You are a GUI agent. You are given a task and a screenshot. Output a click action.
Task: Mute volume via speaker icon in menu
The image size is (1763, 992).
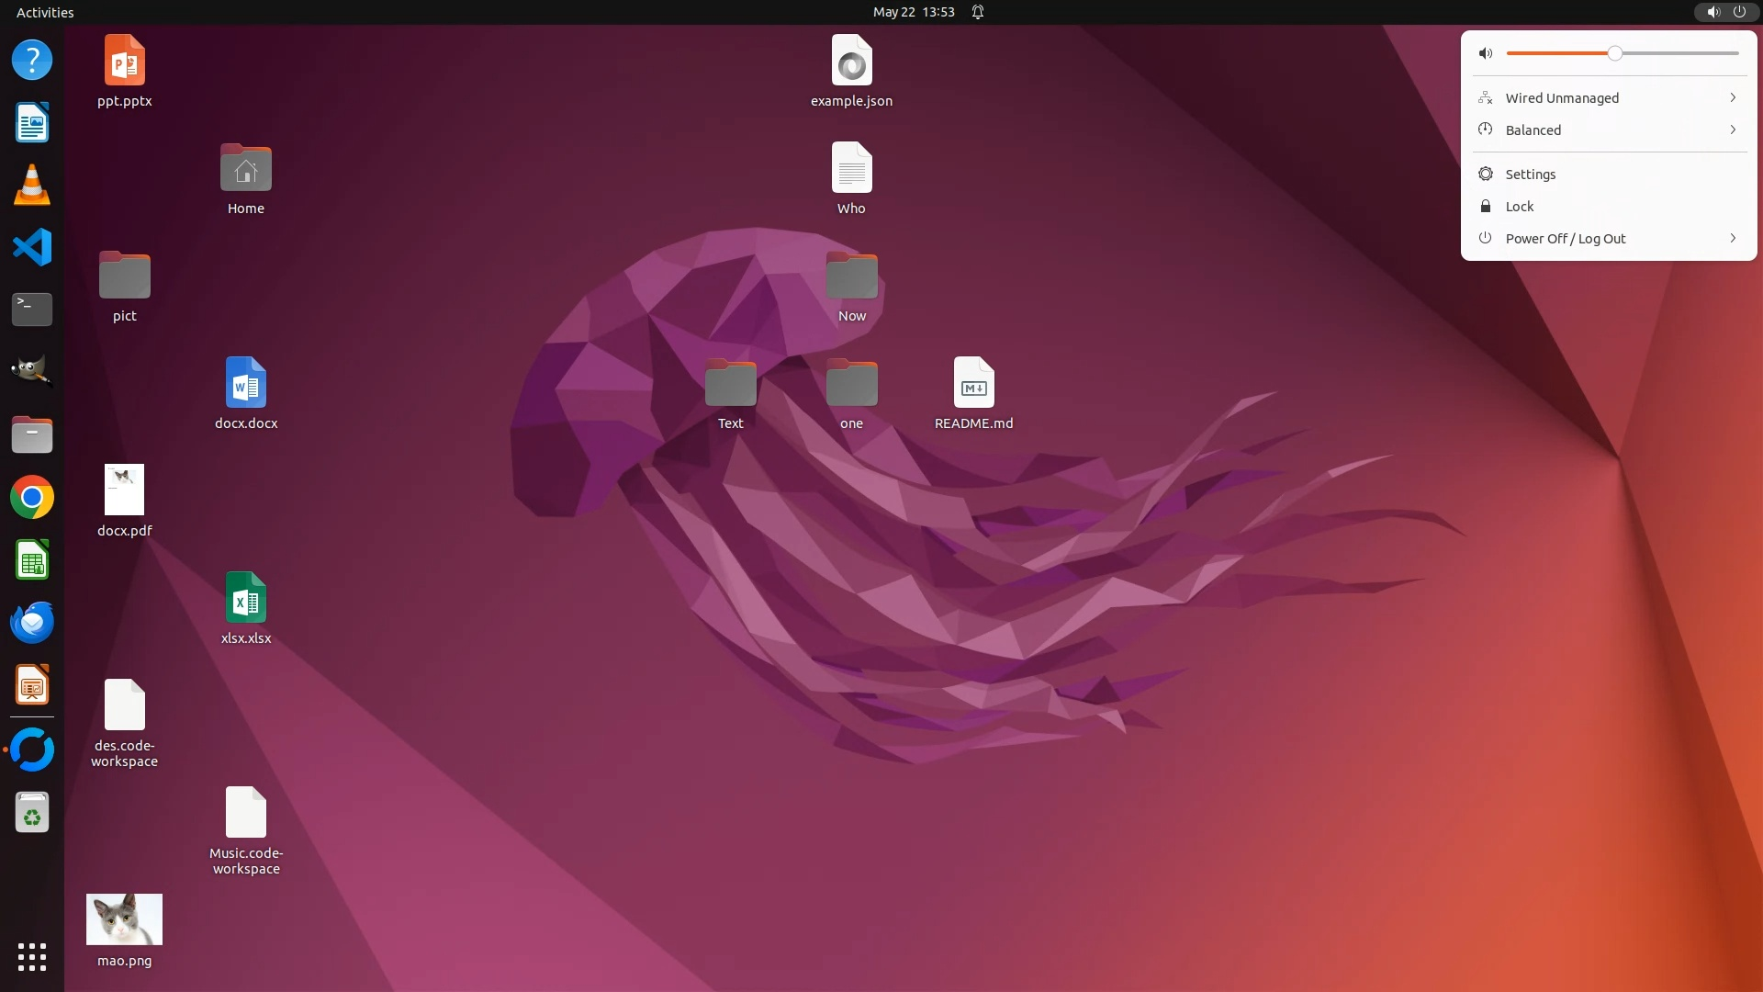(x=1486, y=53)
